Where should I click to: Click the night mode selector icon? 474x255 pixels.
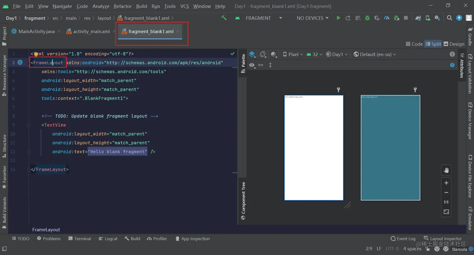click(x=274, y=54)
